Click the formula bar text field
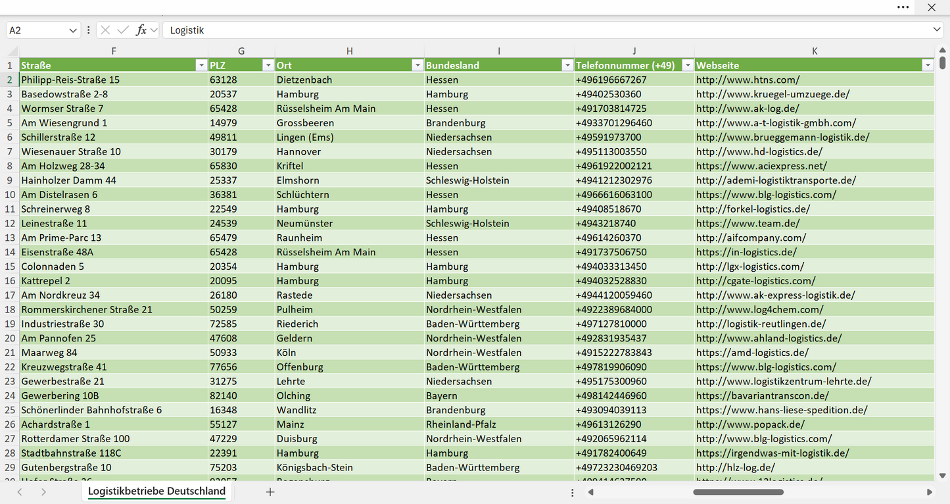 pos(548,30)
